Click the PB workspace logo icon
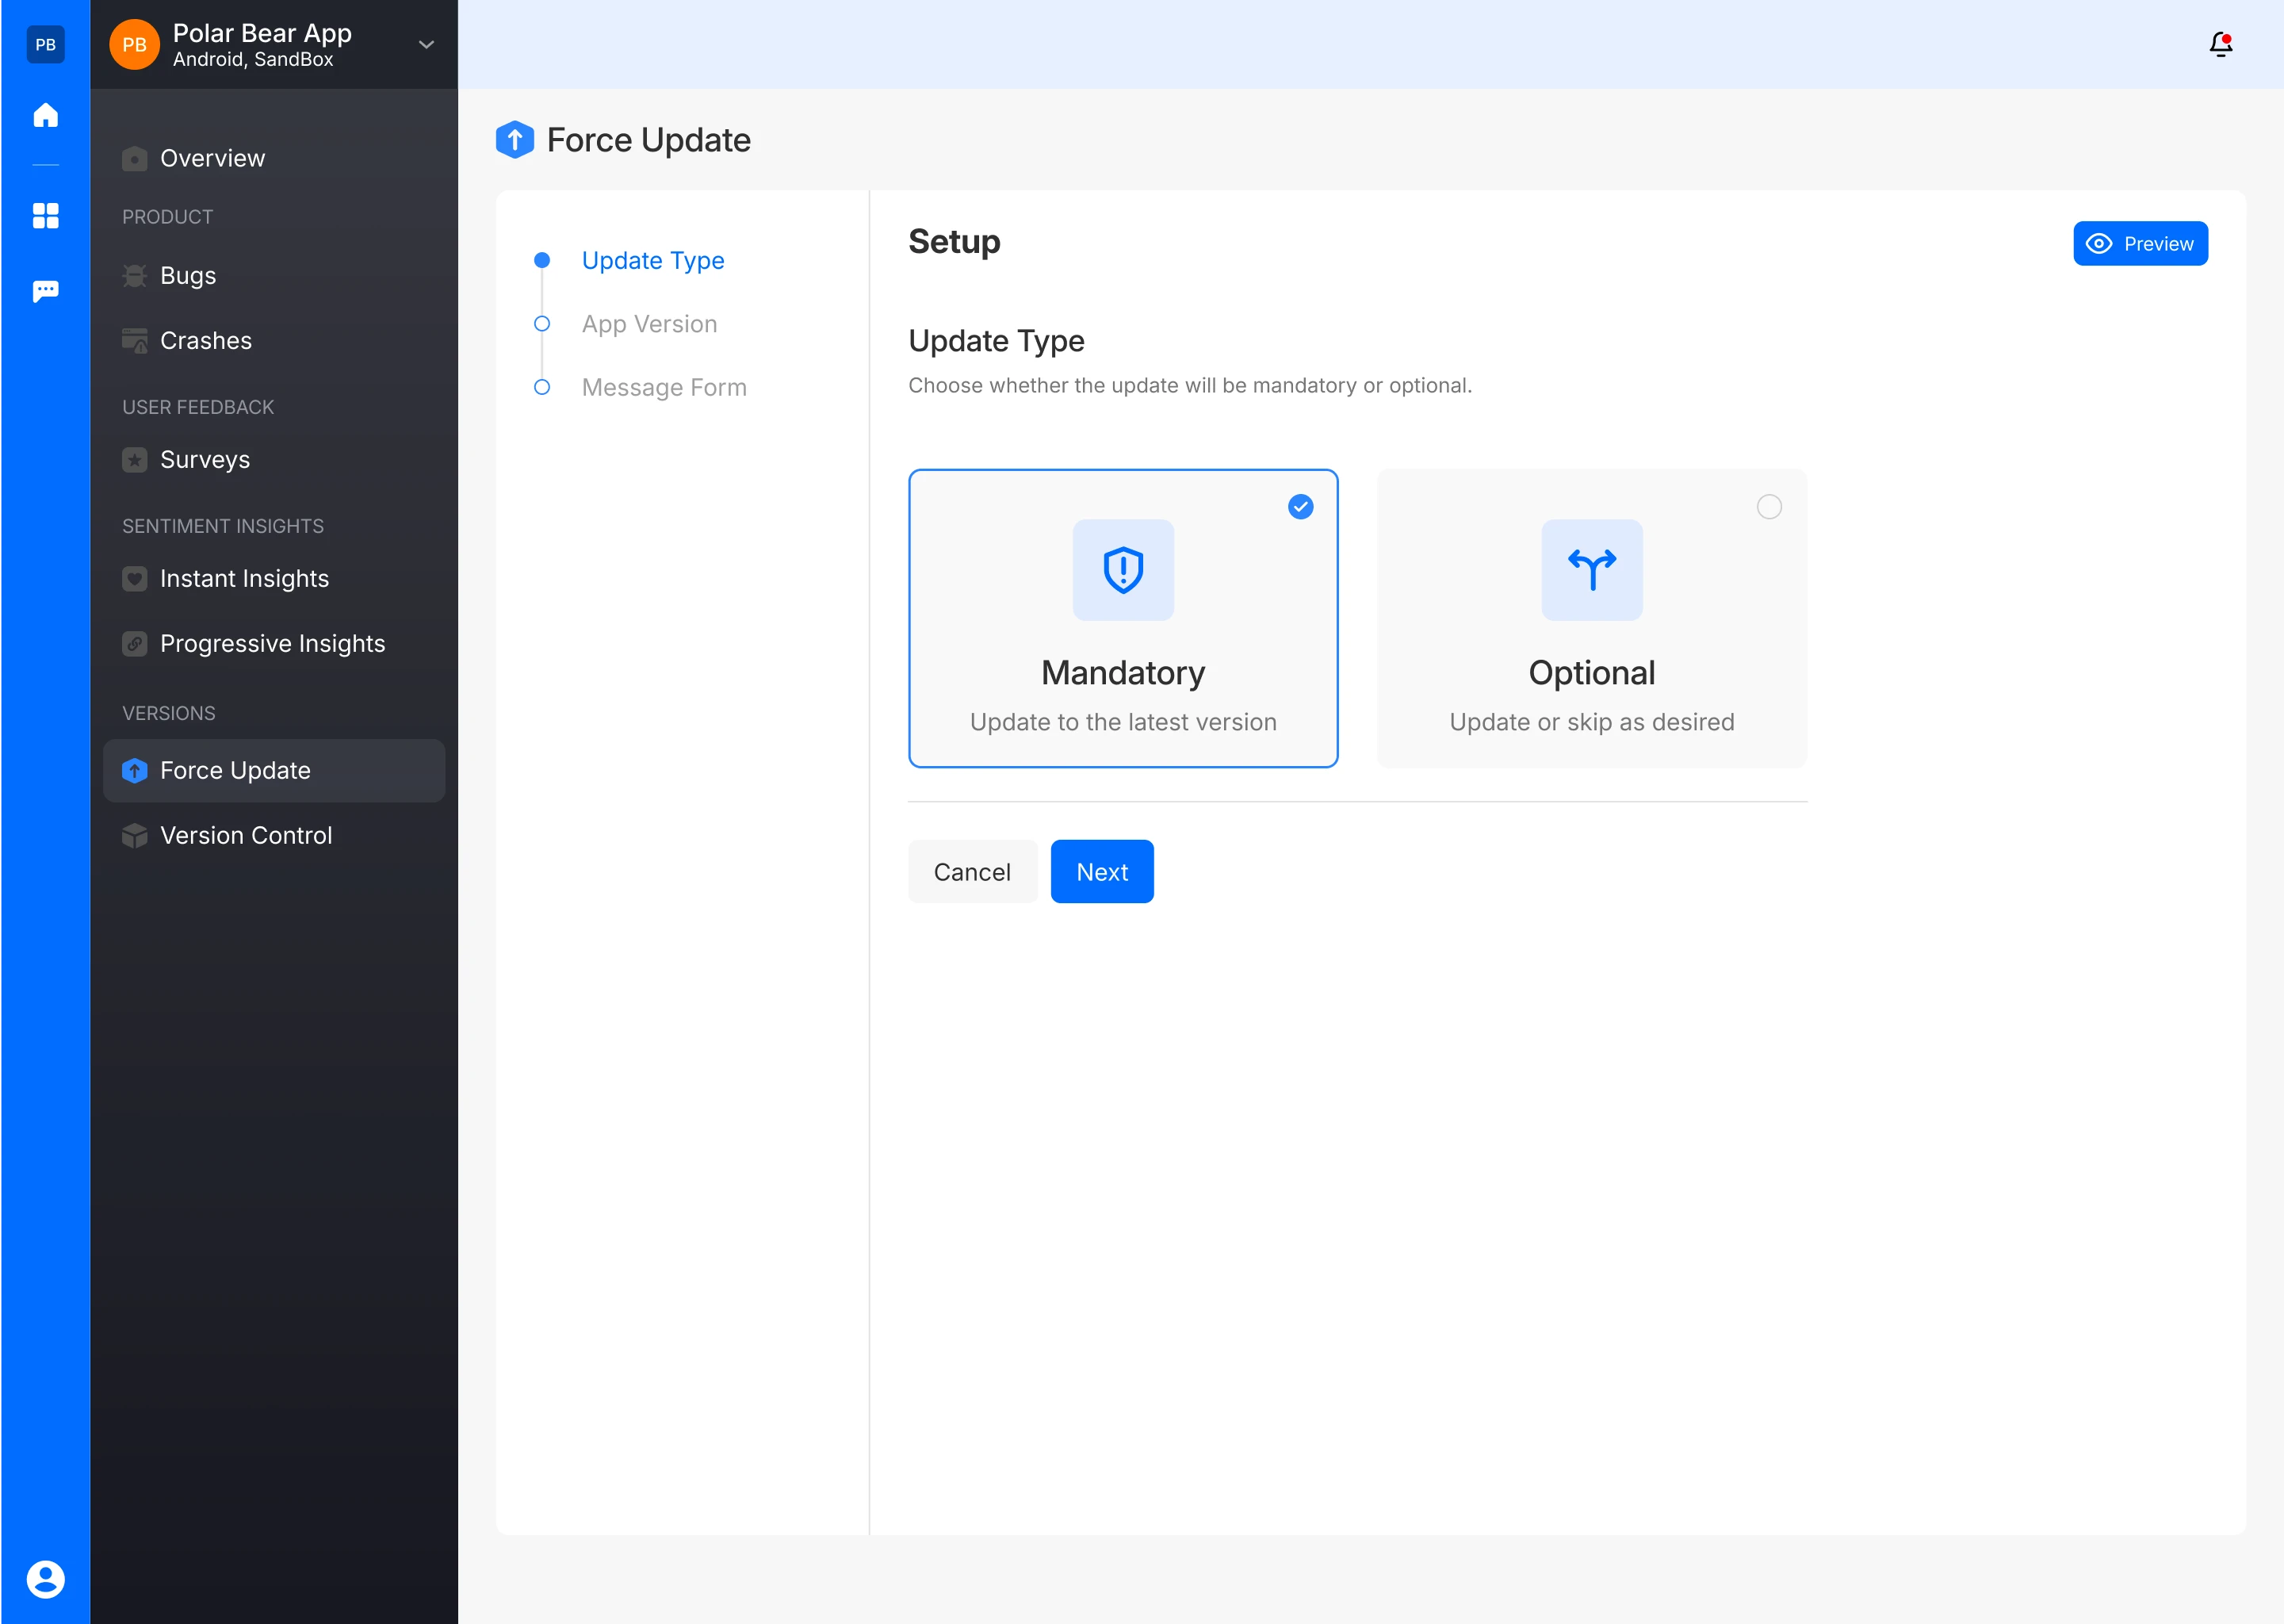This screenshot has width=2284, height=1624. pos(45,44)
